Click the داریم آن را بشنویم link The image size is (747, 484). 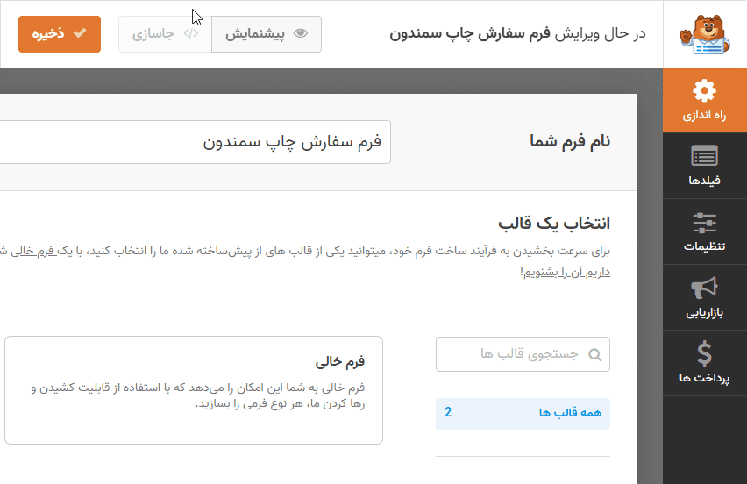pos(566,272)
